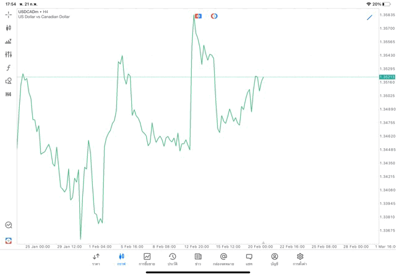Switch to the การซื้อขาย (Trade) tab
This screenshot has width=396, height=276.
tap(147, 259)
